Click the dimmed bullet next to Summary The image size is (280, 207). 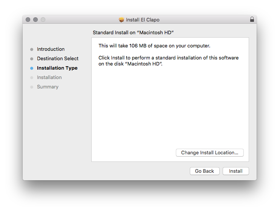[32, 87]
